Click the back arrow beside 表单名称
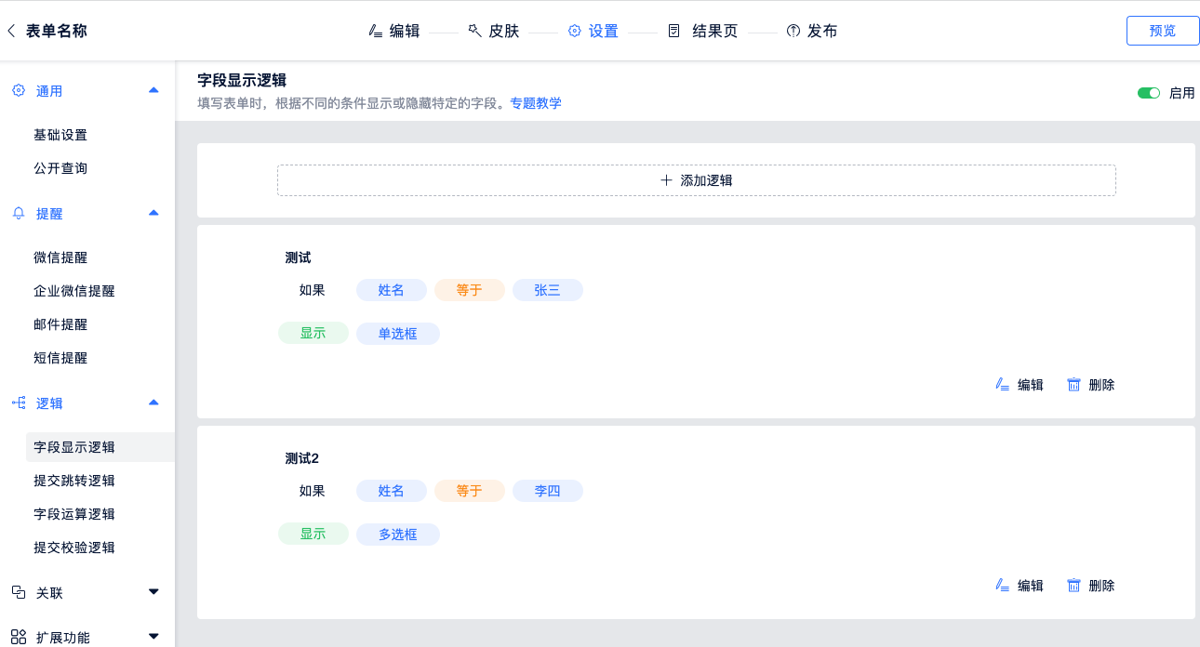Screen dimensions: 1200x647 coord(11,31)
